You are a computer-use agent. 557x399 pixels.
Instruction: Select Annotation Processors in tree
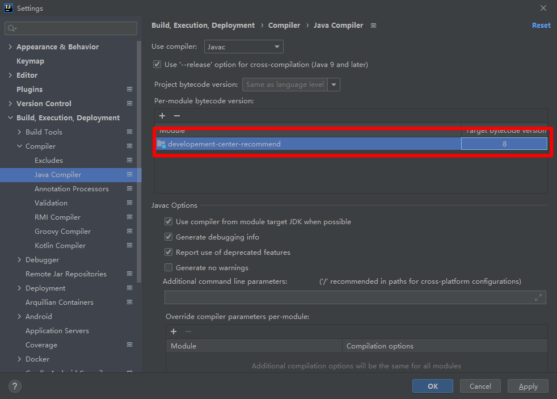[x=71, y=188]
